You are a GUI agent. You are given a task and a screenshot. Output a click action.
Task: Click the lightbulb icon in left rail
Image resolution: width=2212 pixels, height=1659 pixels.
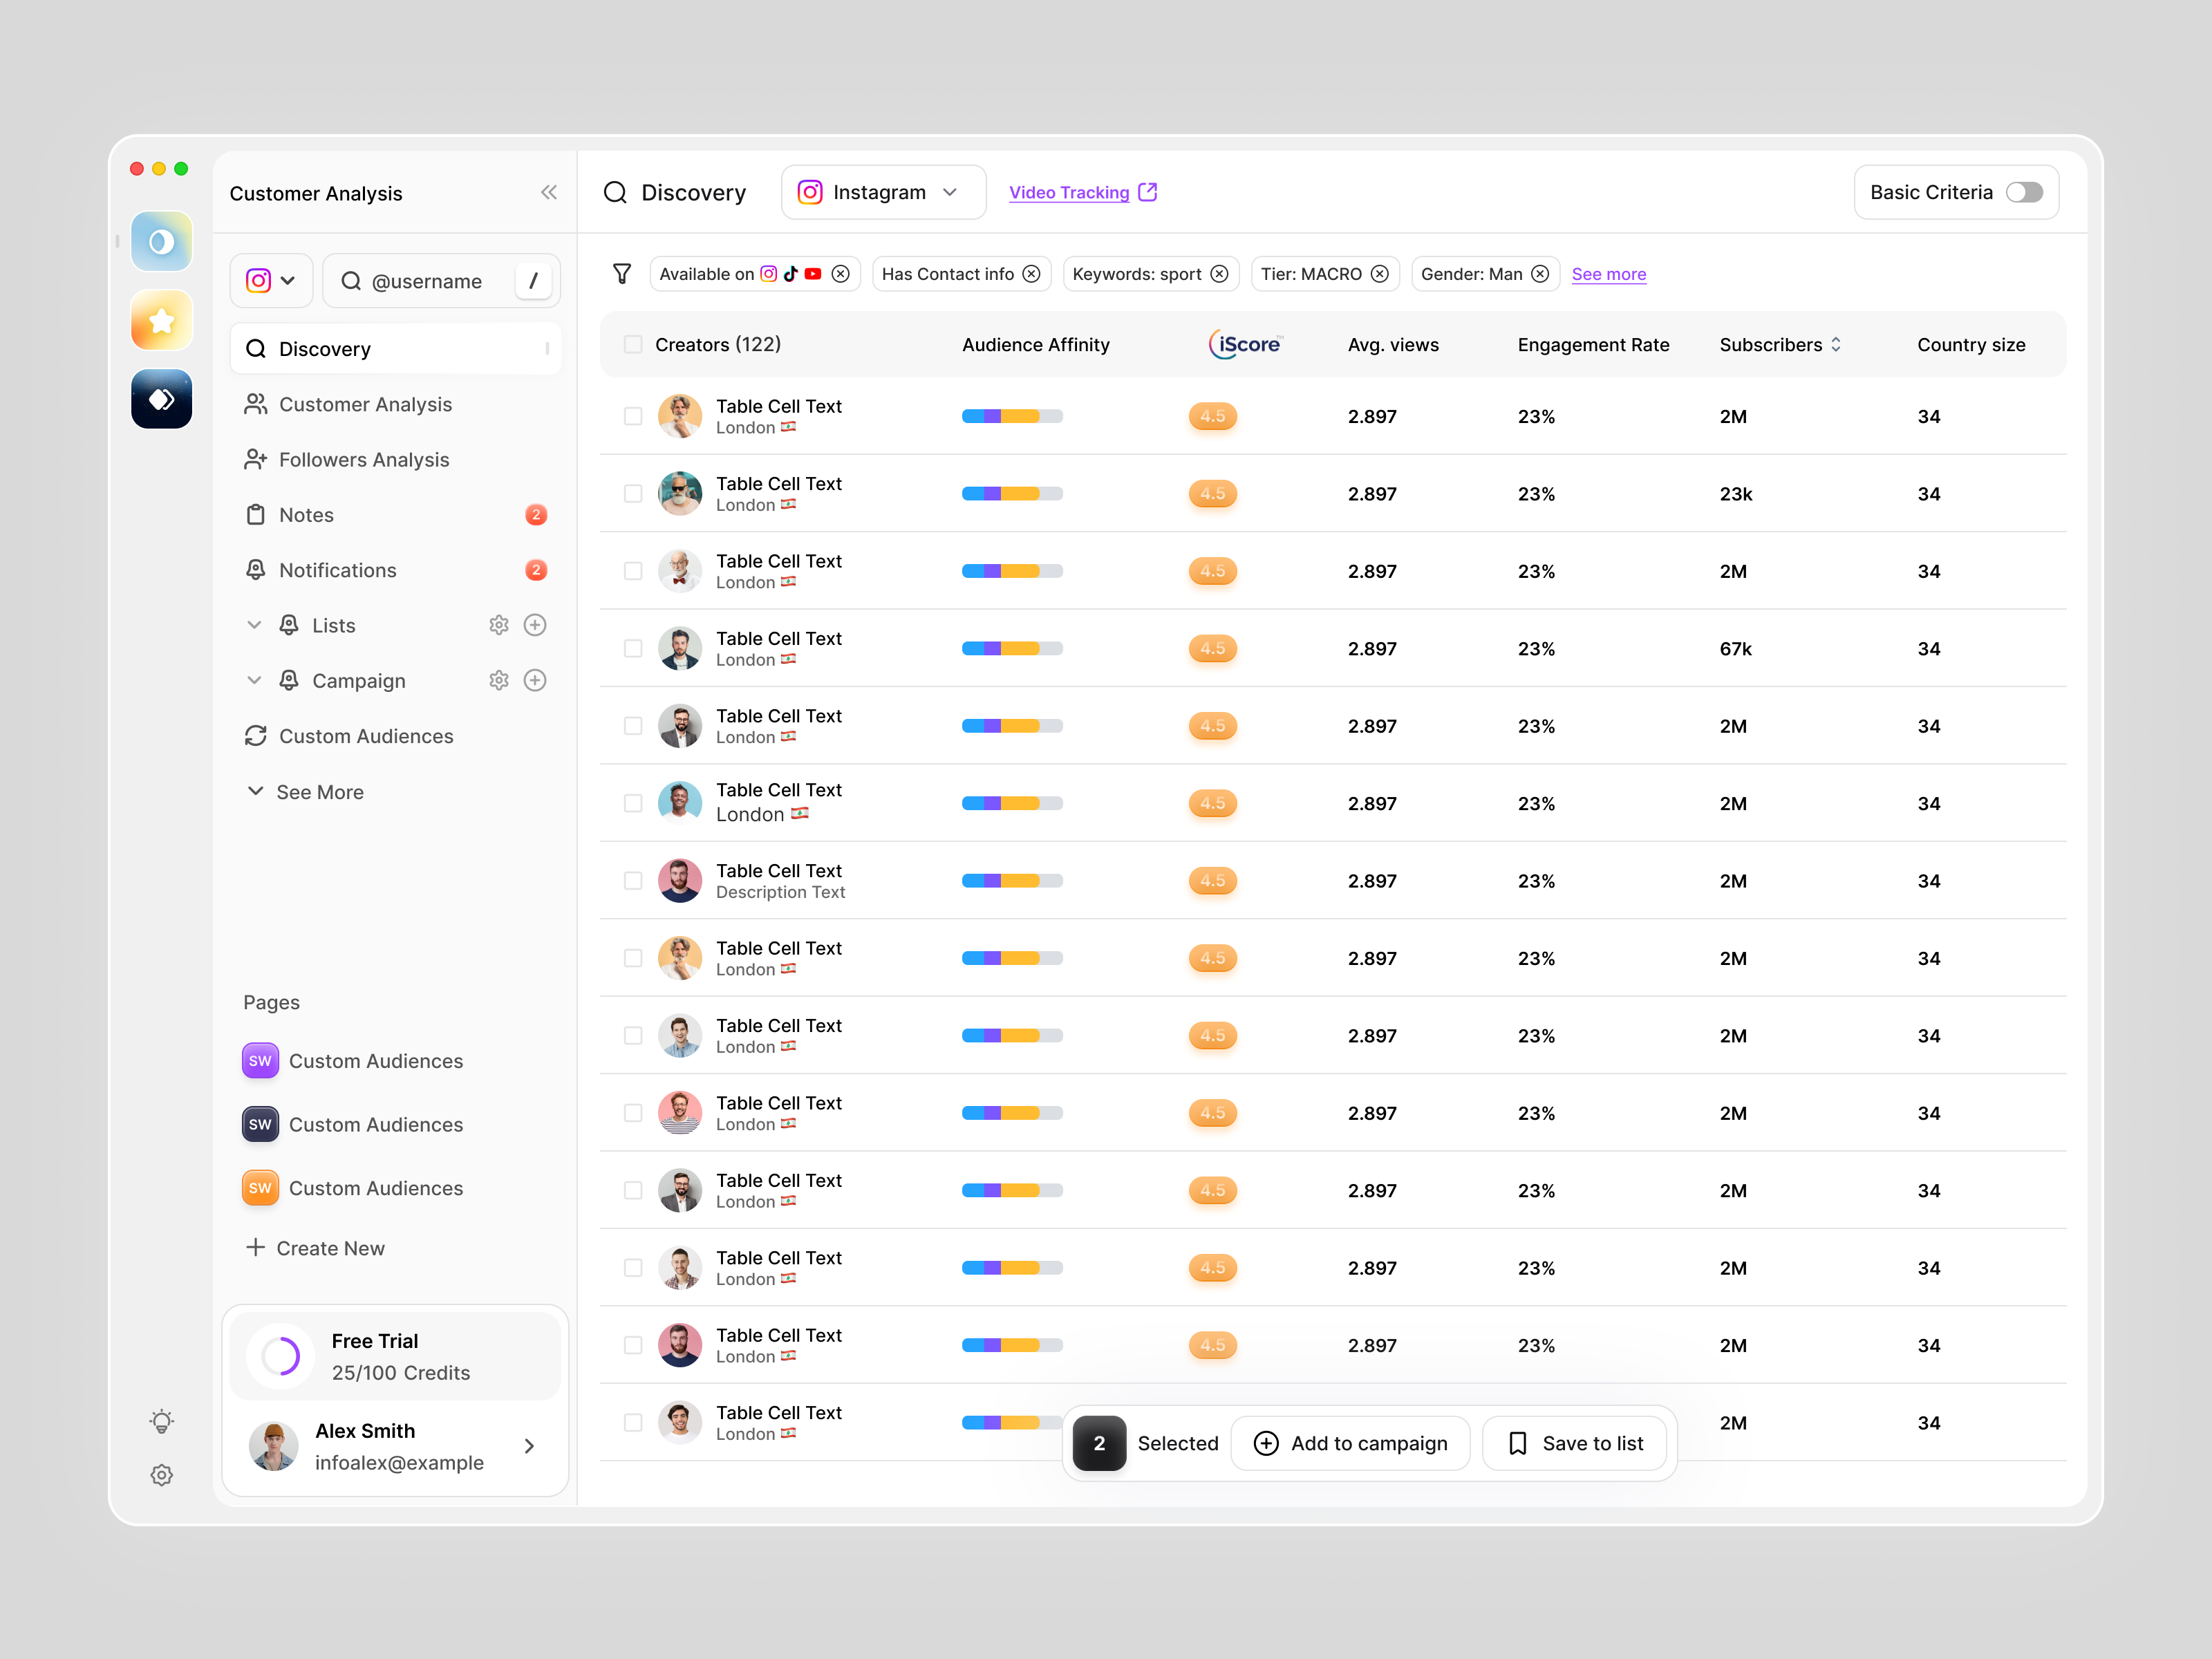tap(161, 1421)
